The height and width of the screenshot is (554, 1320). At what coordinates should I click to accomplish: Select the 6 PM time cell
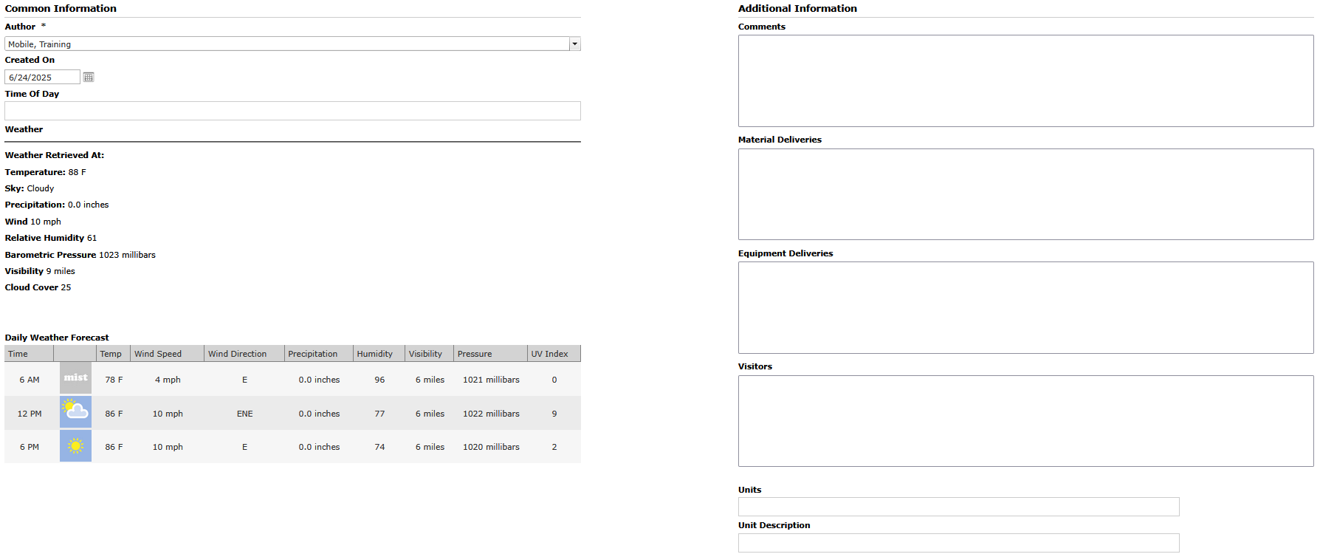[30, 447]
